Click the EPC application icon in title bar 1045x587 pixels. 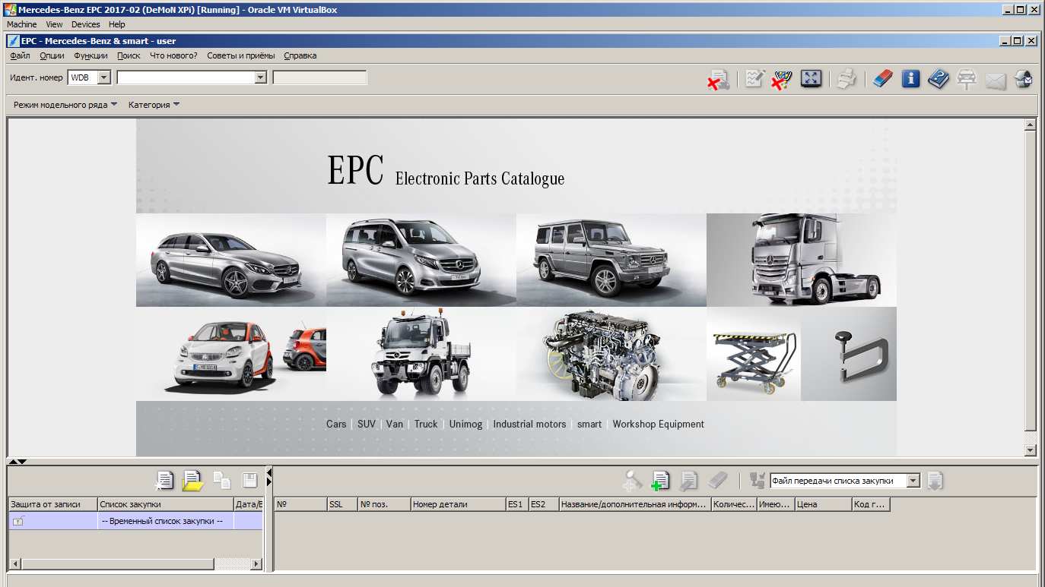pos(13,41)
